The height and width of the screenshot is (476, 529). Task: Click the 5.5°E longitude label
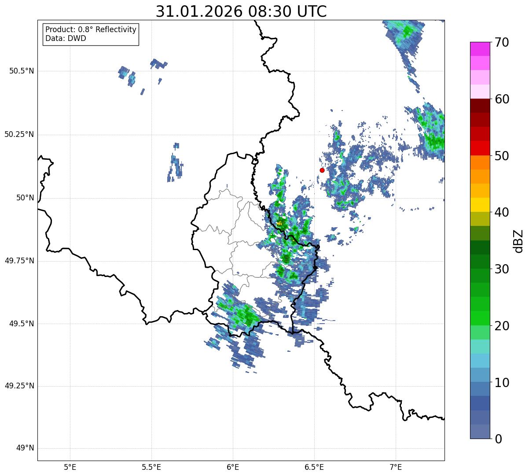click(151, 467)
